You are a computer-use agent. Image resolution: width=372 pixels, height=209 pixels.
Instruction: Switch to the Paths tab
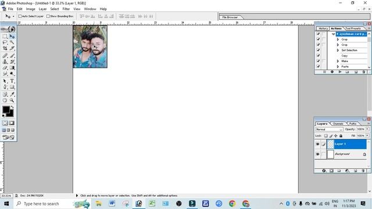pos(353,124)
